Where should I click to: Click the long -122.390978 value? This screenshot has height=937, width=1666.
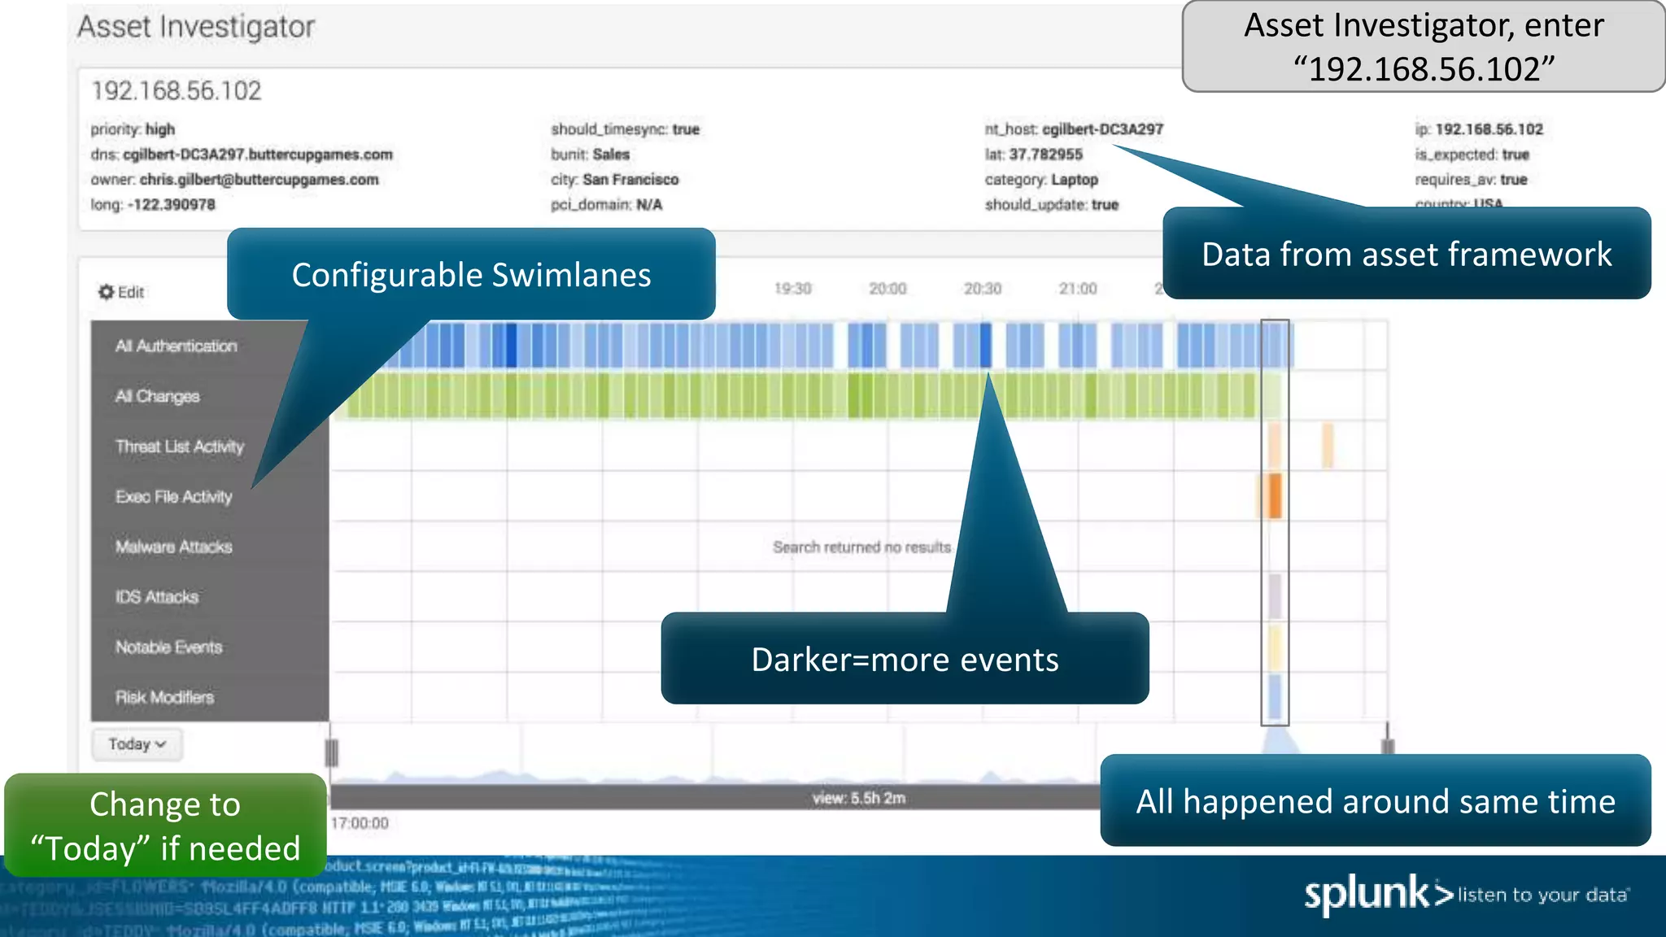pyautogui.click(x=171, y=205)
